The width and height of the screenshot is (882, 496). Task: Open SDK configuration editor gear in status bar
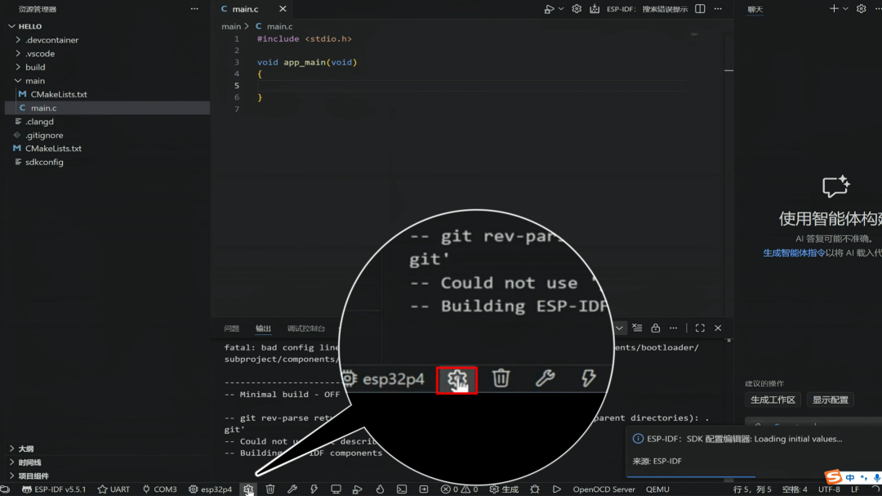click(x=248, y=489)
